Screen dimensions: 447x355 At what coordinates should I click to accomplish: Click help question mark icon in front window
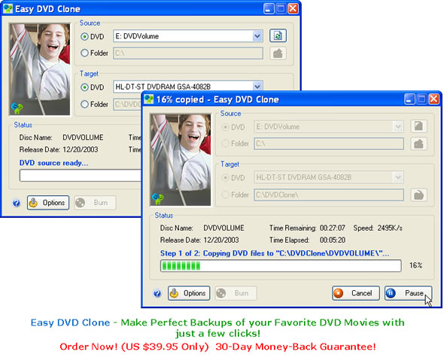(157, 293)
